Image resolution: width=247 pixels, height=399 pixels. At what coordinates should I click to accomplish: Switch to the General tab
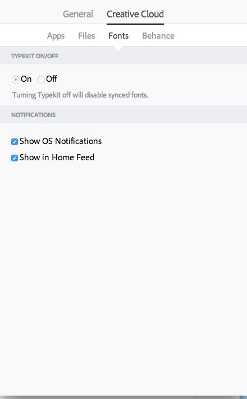coord(78,14)
